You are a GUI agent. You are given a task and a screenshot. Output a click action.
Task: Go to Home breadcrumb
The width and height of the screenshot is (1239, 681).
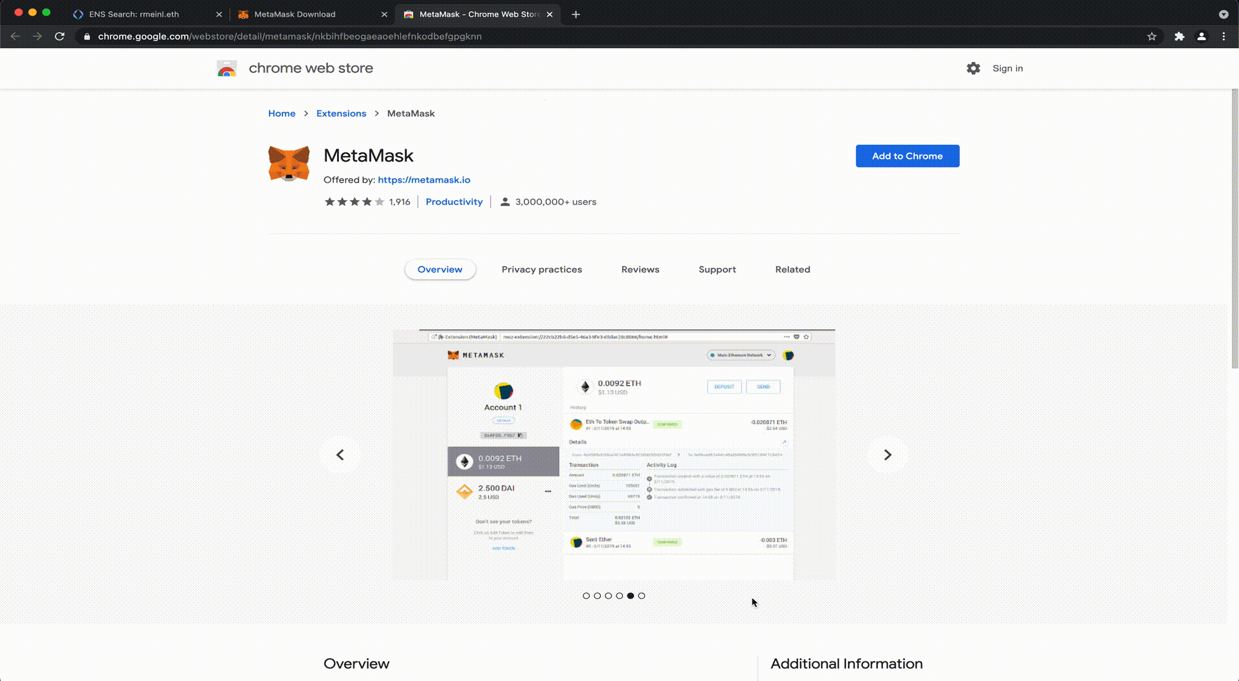pyautogui.click(x=282, y=113)
